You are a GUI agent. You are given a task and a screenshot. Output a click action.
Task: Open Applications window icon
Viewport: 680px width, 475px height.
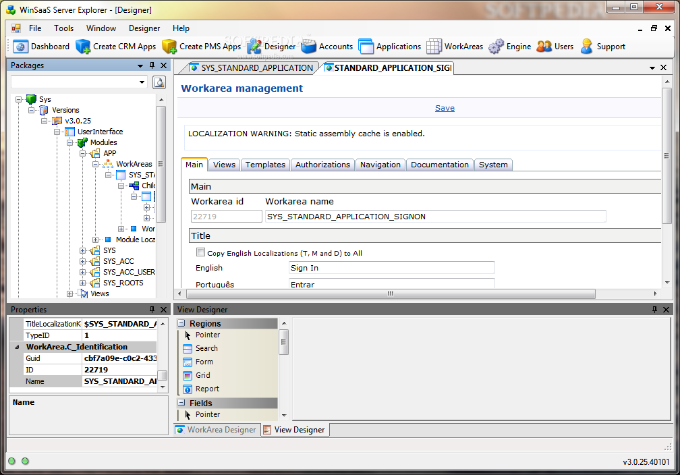pyautogui.click(x=366, y=47)
